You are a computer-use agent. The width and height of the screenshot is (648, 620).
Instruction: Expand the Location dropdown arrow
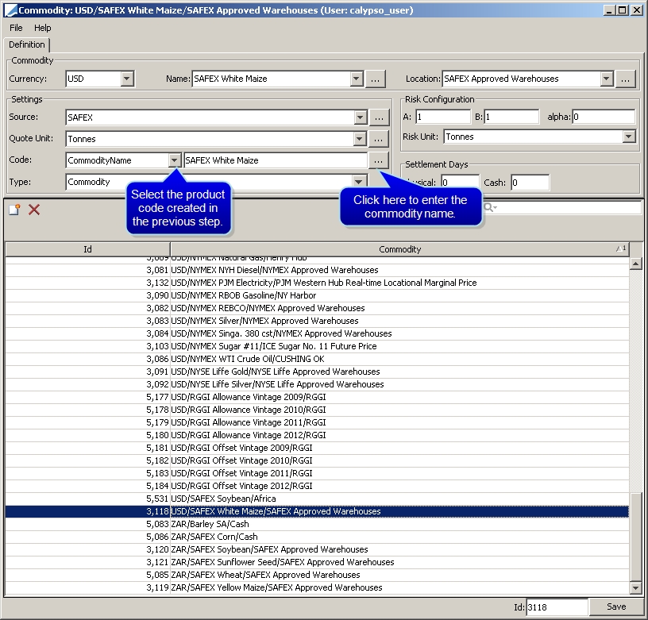[606, 79]
